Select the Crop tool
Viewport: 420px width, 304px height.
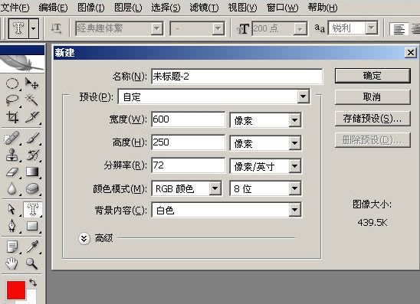click(12, 117)
